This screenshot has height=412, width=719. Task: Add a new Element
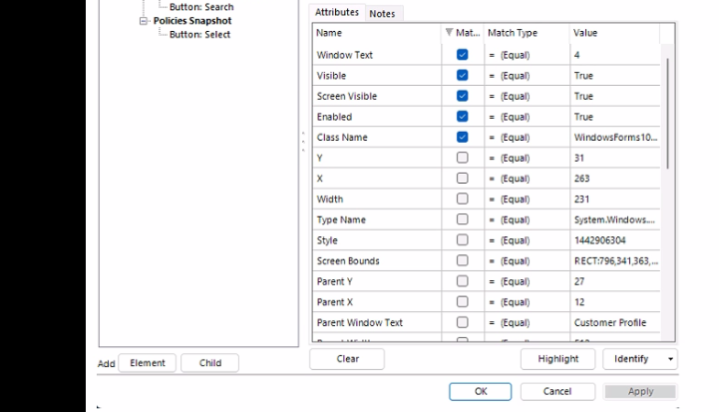[148, 363]
